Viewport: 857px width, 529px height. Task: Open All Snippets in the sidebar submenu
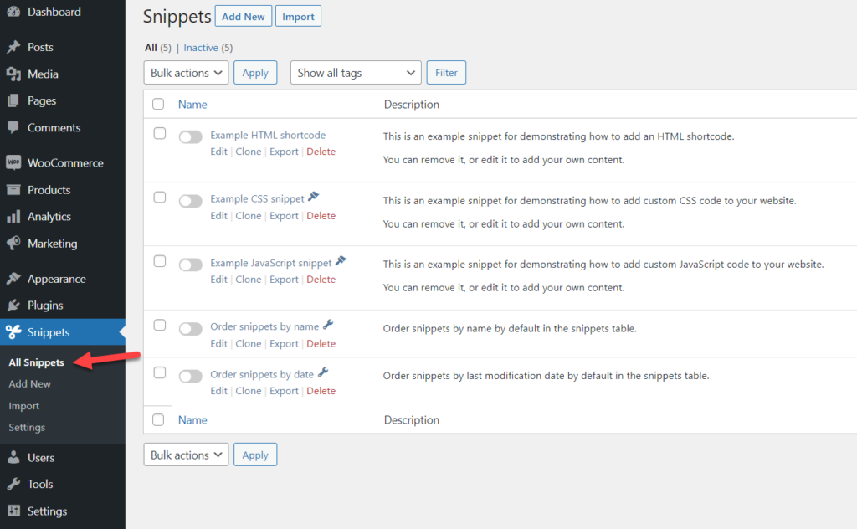tap(36, 362)
